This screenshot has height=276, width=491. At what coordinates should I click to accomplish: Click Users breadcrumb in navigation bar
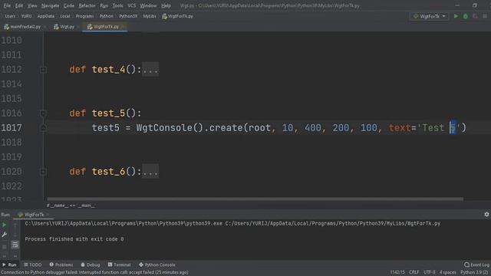[10, 16]
